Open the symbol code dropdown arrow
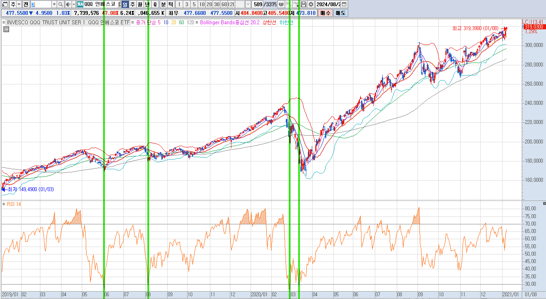 click(x=54, y=5)
